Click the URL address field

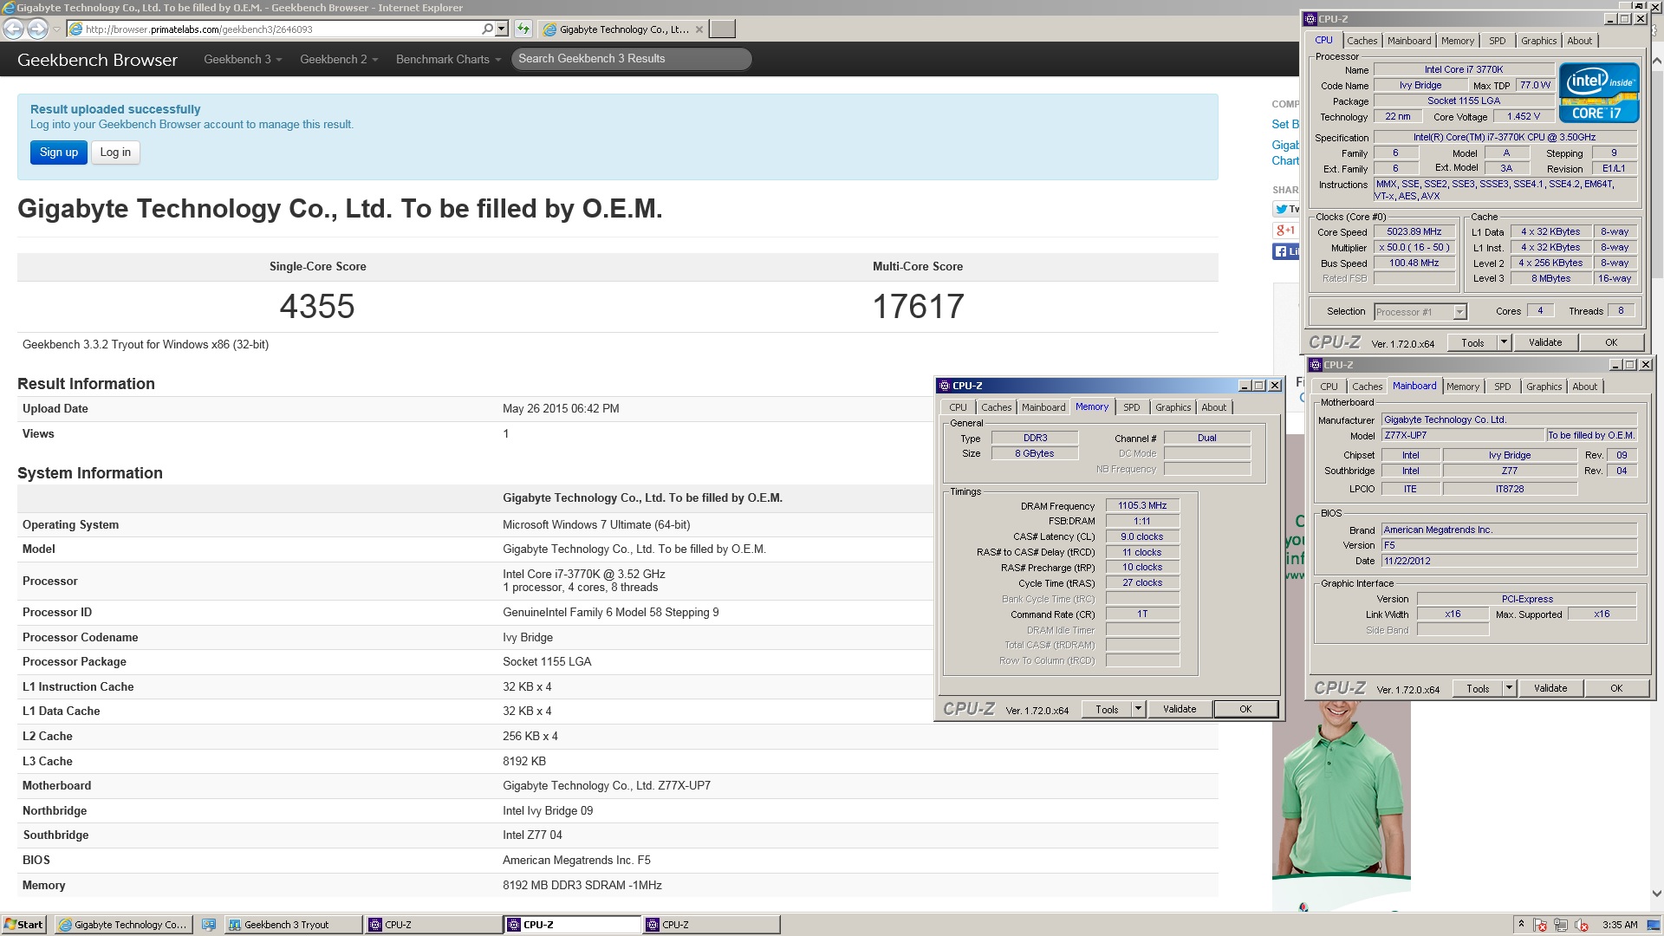point(282,29)
